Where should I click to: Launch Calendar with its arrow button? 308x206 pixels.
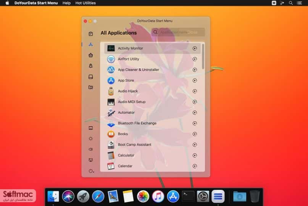195,166
